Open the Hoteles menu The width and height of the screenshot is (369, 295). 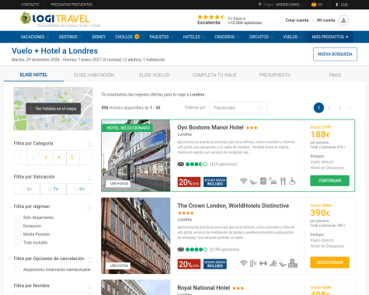point(193,36)
